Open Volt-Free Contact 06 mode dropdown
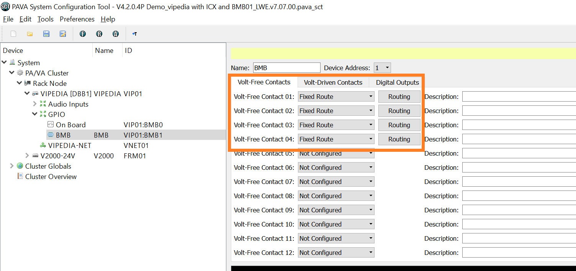This screenshot has width=576, height=271. [x=336, y=168]
